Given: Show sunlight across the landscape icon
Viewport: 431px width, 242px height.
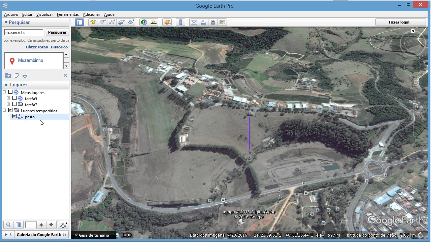Looking at the screenshot, I should coord(154,22).
